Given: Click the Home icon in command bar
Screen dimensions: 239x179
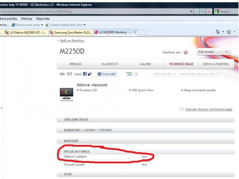Looking at the screenshot, I should pos(218,32).
